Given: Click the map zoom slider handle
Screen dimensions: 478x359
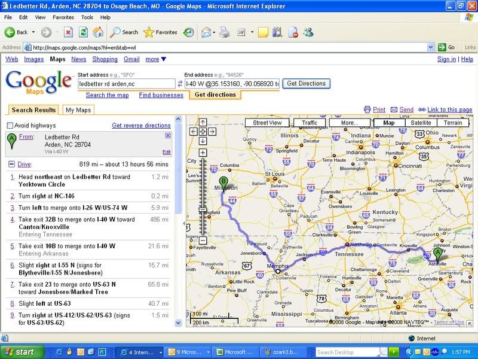Looking at the screenshot, I should tap(203, 210).
